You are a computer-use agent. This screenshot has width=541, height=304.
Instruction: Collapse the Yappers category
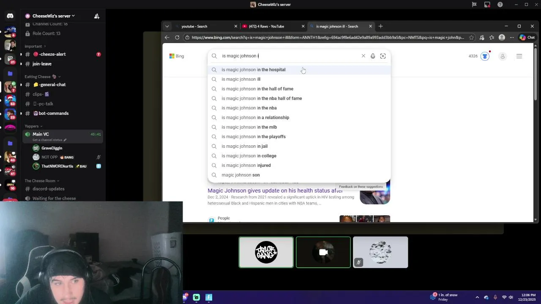click(33, 126)
